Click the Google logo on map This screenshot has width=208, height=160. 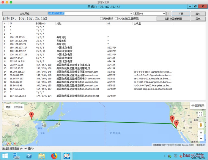pyautogui.click(x=10, y=143)
